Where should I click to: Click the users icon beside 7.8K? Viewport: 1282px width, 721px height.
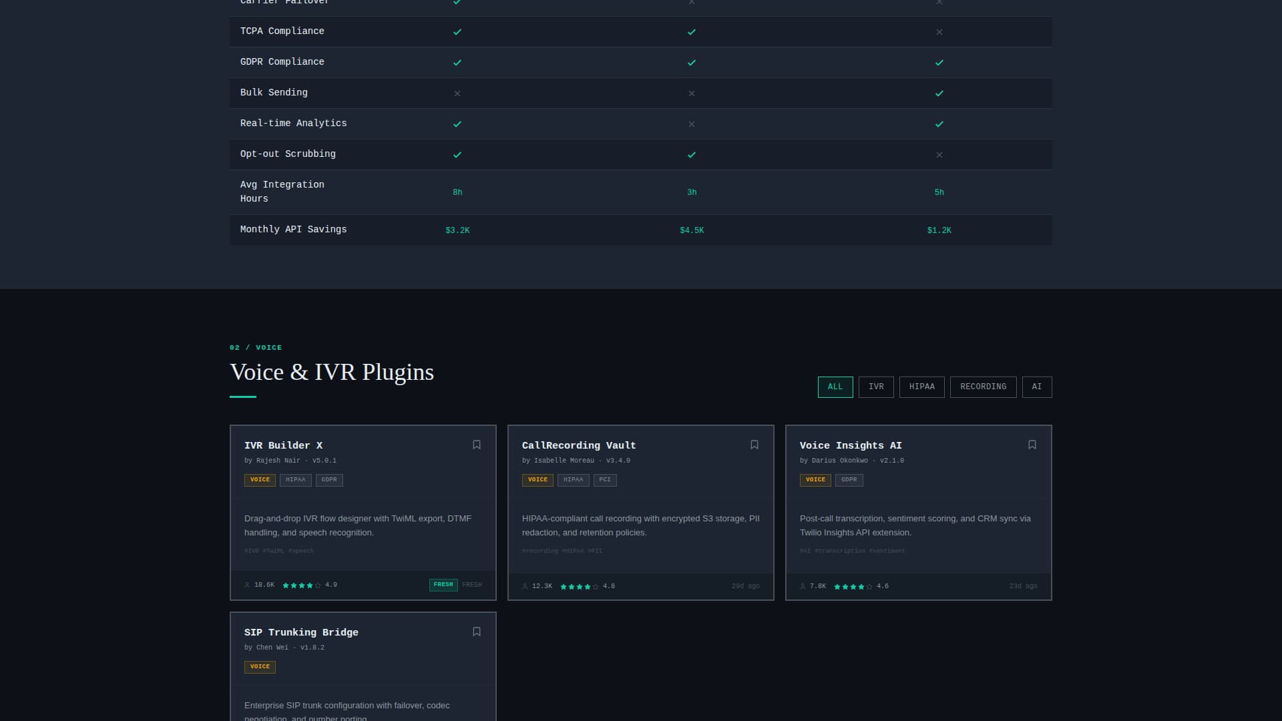click(x=803, y=586)
